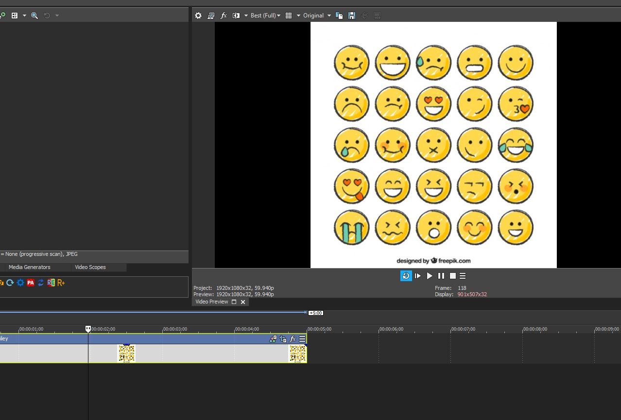This screenshot has width=621, height=420.
Task: Click the greyed-out recalculate icon beside the snapshot icon
Action: point(364,16)
